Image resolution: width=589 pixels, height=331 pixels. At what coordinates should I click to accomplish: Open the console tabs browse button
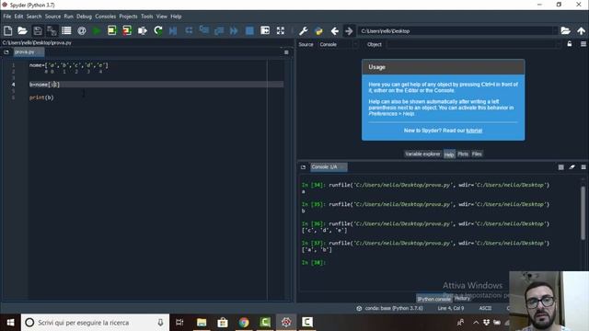[x=303, y=167]
